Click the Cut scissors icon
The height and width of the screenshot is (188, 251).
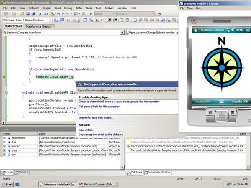[x=40, y=14]
